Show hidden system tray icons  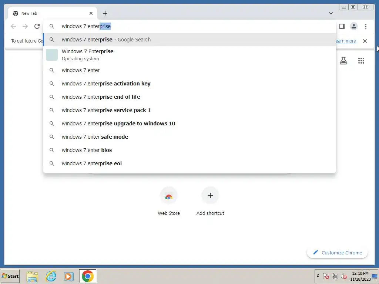point(318,276)
